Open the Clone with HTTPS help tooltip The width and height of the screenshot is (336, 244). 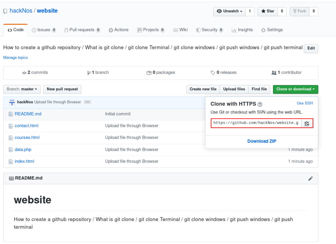pyautogui.click(x=260, y=104)
